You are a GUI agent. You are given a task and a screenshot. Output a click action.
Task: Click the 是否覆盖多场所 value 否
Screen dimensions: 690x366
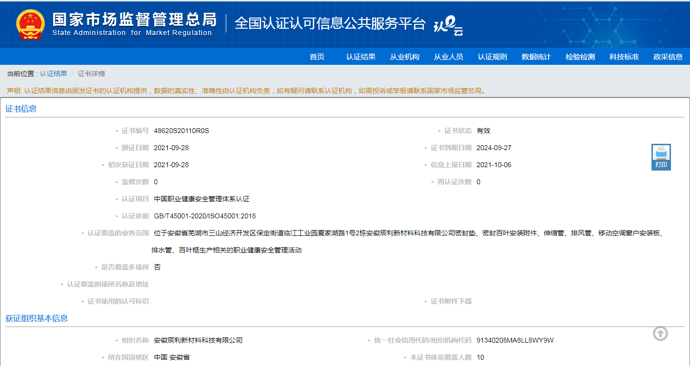tap(157, 267)
